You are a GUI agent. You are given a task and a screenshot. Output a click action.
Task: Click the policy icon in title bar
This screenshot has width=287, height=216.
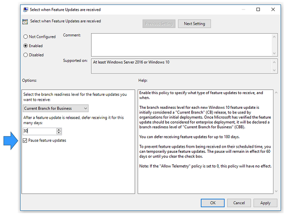[x=25, y=9]
